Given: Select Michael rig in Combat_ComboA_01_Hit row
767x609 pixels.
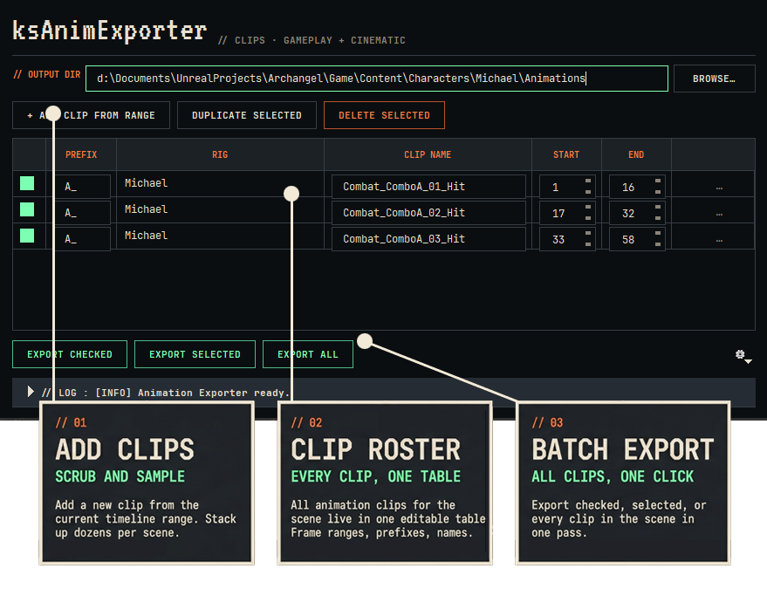Looking at the screenshot, I should [220, 183].
